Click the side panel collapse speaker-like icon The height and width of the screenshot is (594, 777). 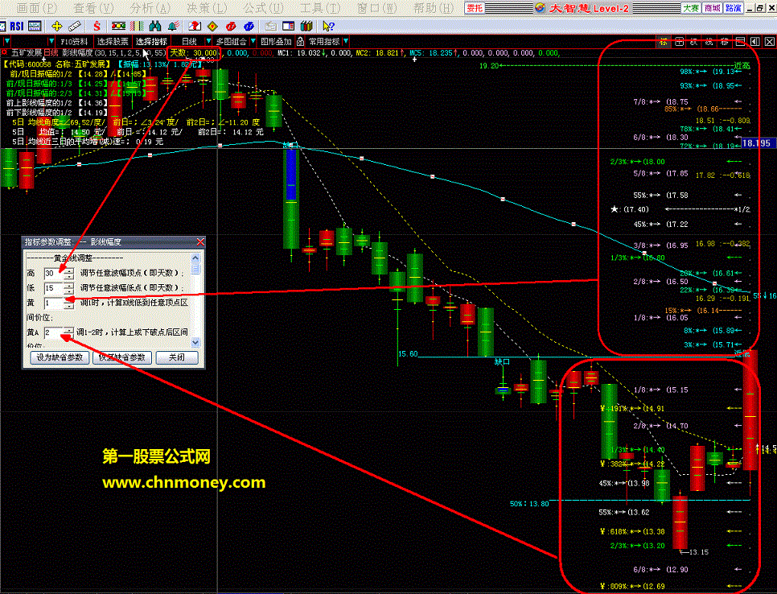click(x=755, y=42)
